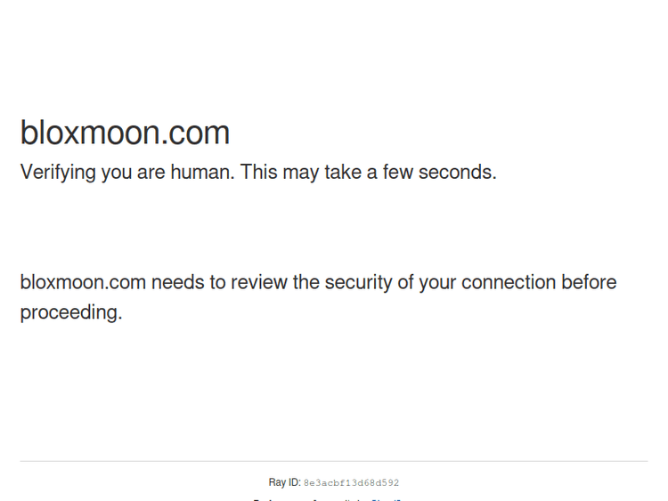Click the word "human" in the subtitle

200,172
